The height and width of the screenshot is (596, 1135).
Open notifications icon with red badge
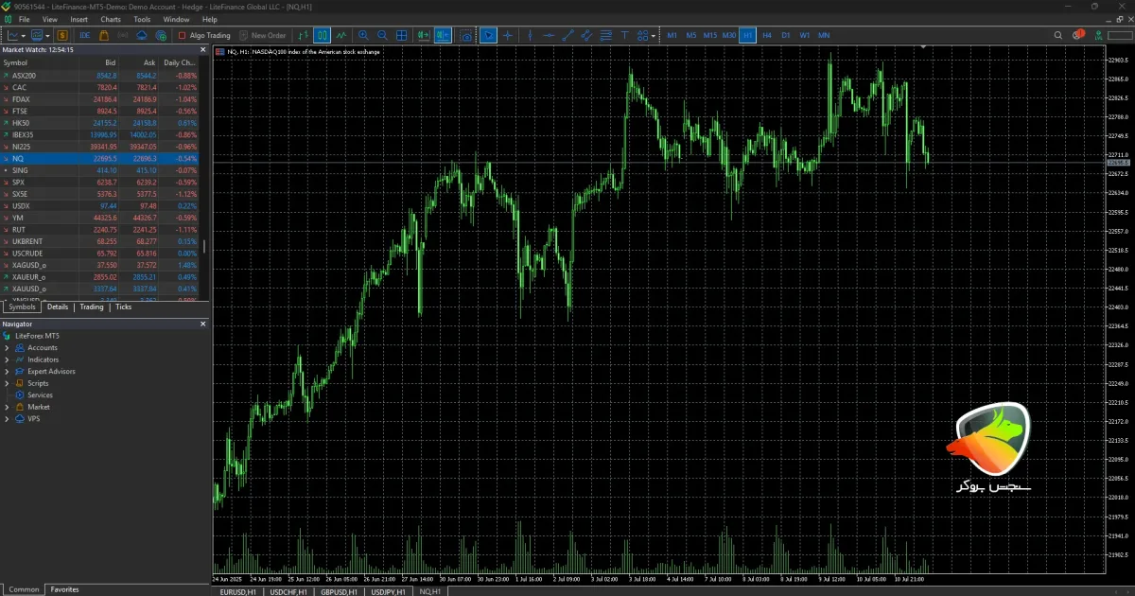coord(1079,34)
